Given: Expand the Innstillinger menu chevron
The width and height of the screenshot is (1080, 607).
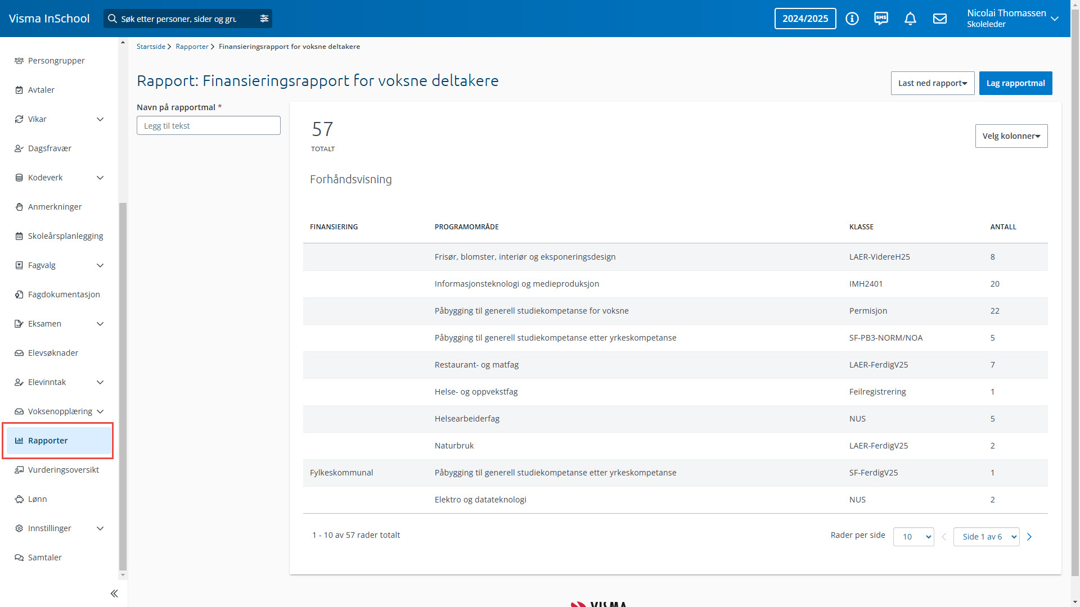Looking at the screenshot, I should (x=100, y=528).
